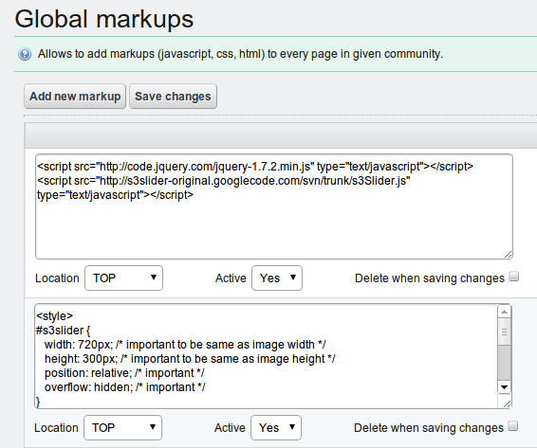Click the lower scrollbar track in the style textarea
Image resolution: width=537 pixels, height=448 pixels.
[504, 363]
